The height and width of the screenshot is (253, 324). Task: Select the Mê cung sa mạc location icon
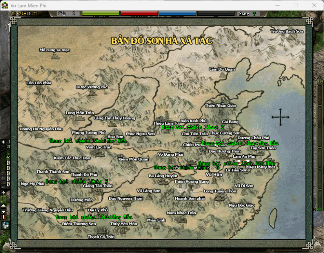coord(55,56)
